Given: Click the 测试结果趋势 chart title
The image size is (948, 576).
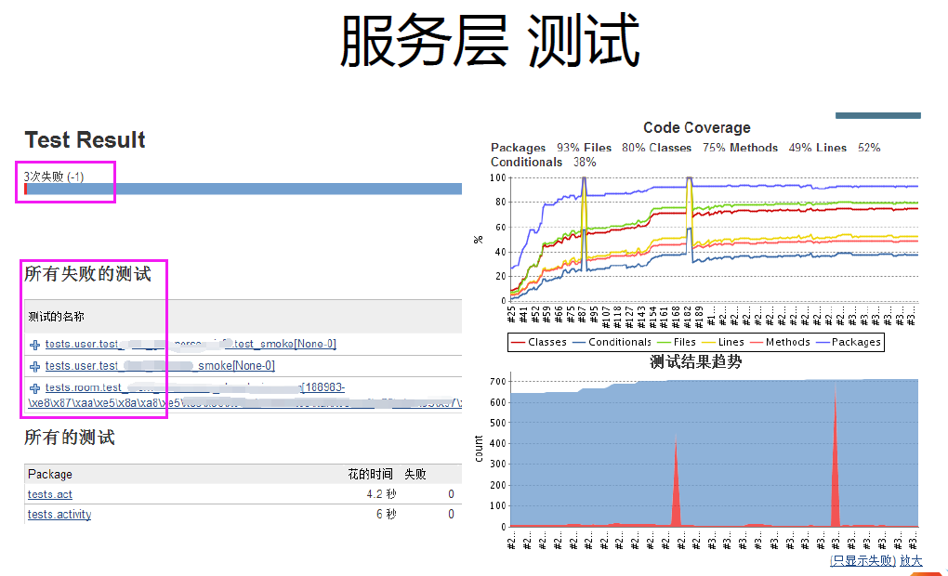Looking at the screenshot, I should [x=695, y=362].
